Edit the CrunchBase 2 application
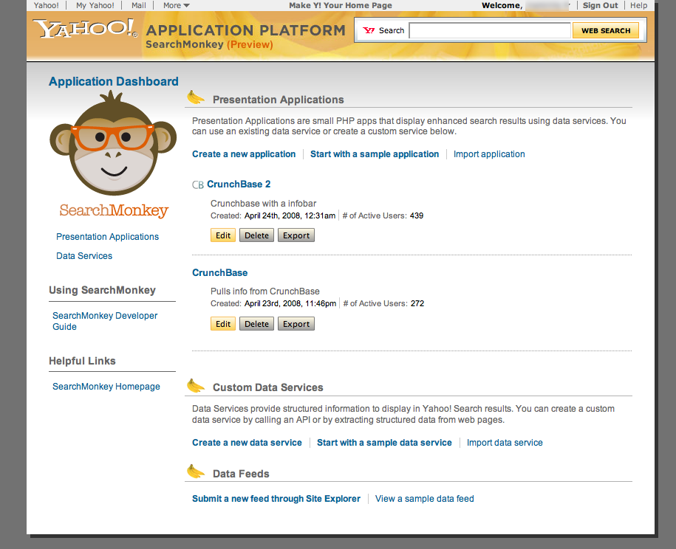The image size is (676, 549). [x=223, y=235]
